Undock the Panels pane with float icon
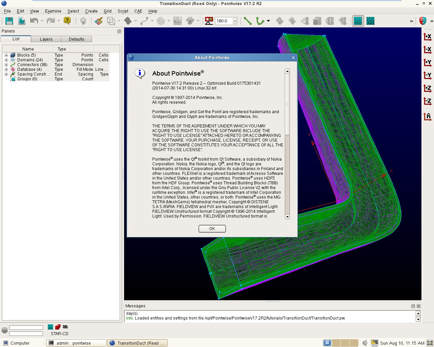434x347 pixels. [x=119, y=31]
